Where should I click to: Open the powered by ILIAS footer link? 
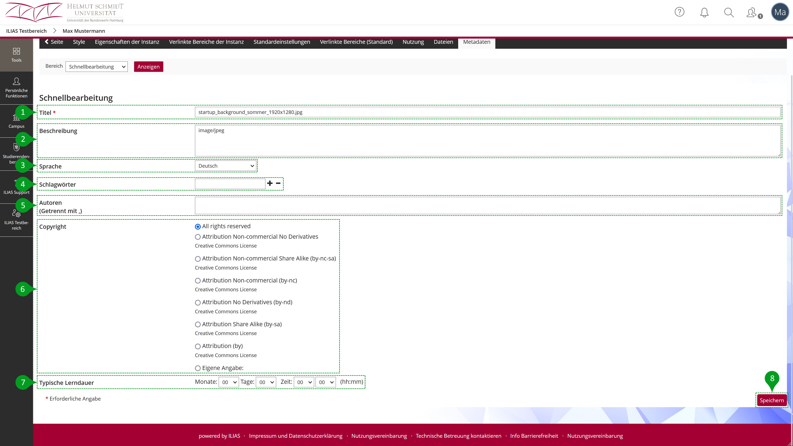(219, 436)
